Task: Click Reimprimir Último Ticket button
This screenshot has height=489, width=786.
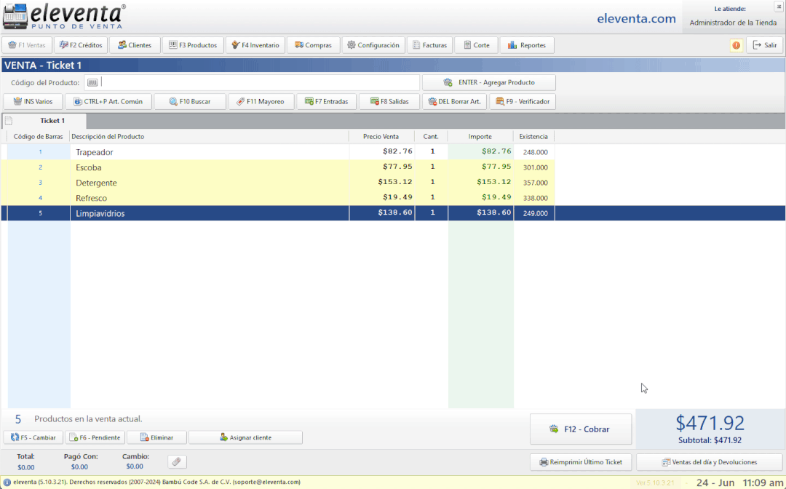Action: point(580,462)
